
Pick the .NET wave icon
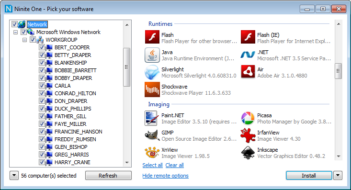[248, 55]
